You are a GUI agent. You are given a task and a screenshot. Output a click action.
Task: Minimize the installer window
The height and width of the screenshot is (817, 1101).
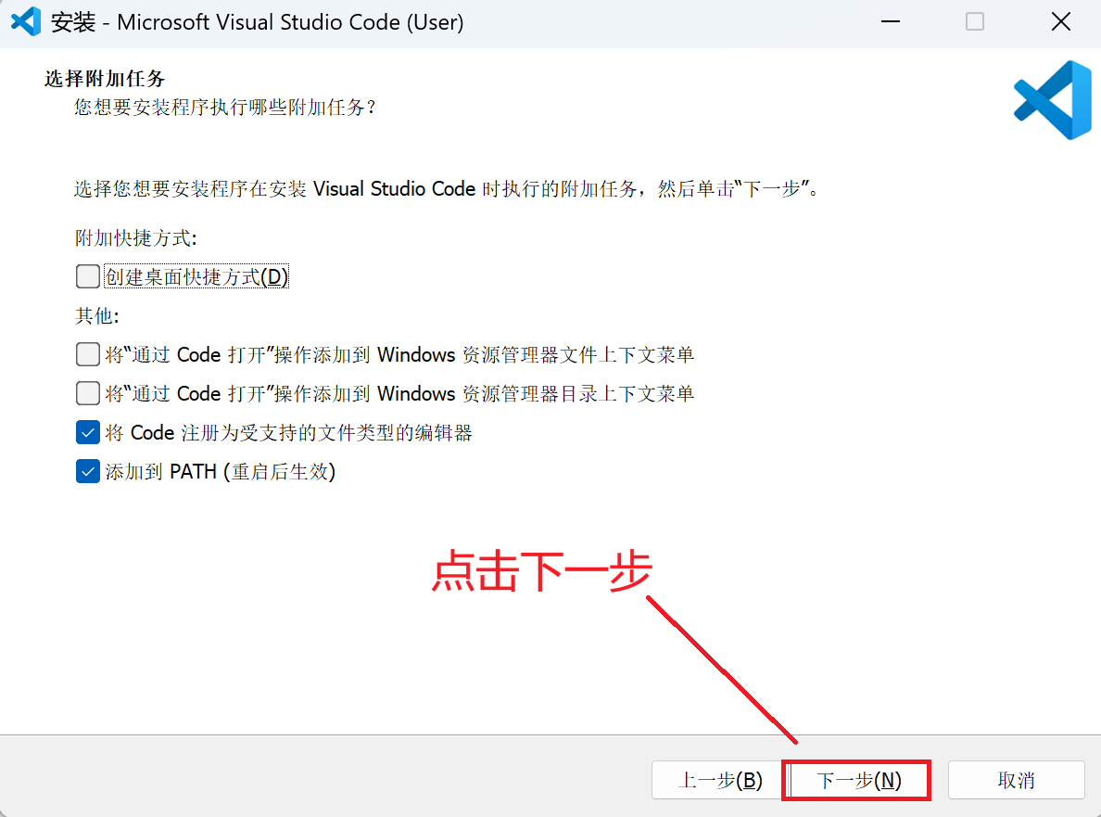[890, 21]
